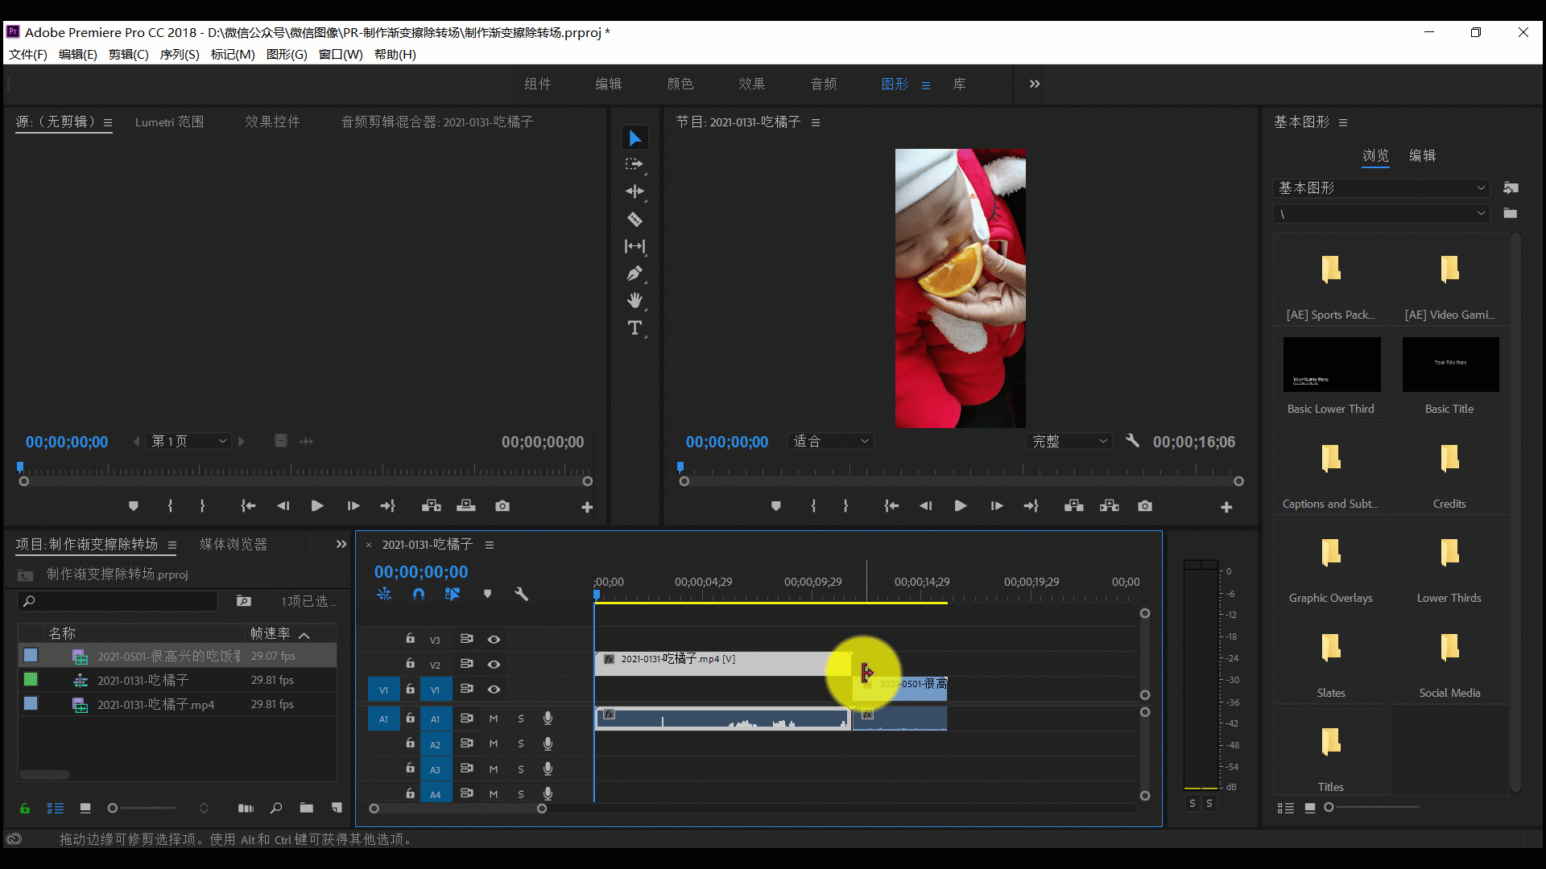Adjust the project panel thumbnail zoom slider
Viewport: 1546px width, 869px height.
113,808
